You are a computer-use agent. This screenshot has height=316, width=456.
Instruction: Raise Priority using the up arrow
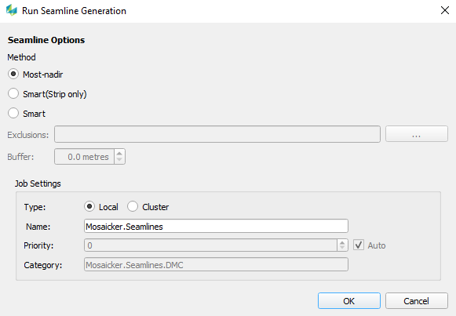click(x=342, y=242)
